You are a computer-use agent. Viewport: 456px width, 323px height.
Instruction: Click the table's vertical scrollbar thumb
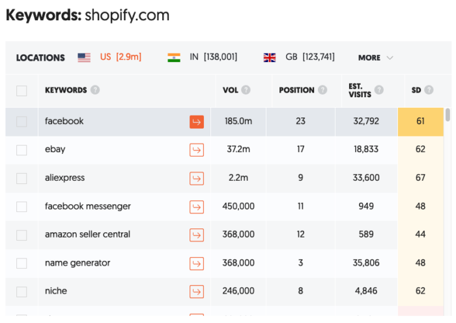(x=448, y=114)
